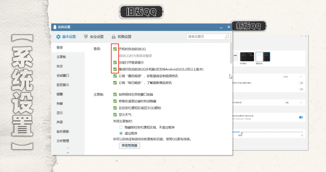Screen dimensions: 326x172
Task: Uncheck the 订阅"腾讯视频" checkbox
Action: [115, 76]
